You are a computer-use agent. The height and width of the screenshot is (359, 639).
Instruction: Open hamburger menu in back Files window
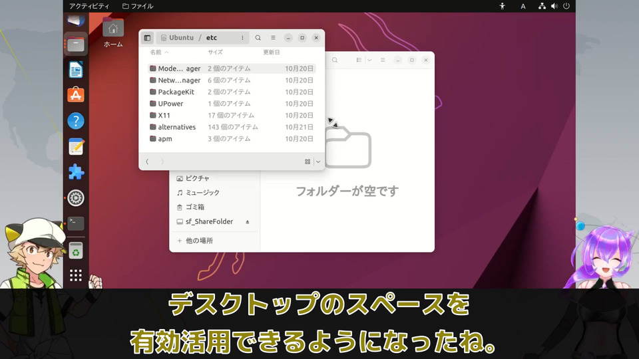pyautogui.click(x=383, y=60)
